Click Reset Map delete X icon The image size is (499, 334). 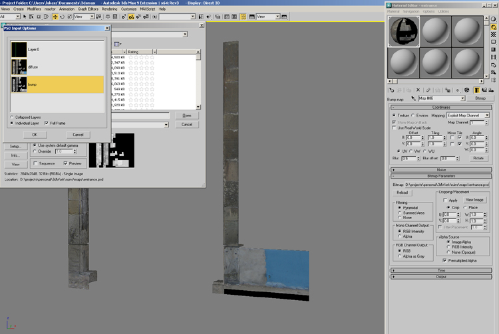tap(418, 90)
